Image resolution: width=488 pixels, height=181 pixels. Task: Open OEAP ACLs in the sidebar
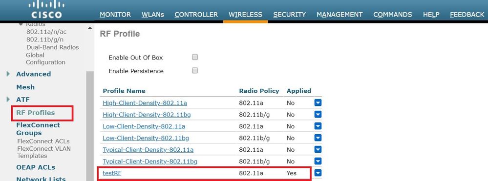36,167
